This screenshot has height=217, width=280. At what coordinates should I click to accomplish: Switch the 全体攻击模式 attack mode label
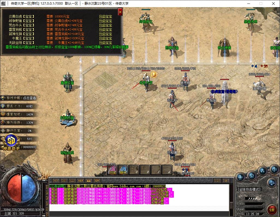tap(249, 189)
